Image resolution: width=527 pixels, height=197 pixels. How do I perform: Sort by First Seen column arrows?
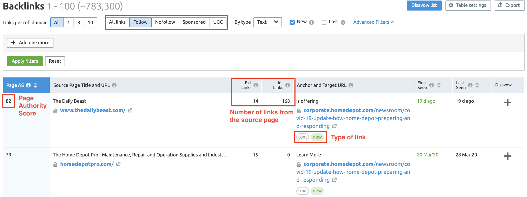(x=439, y=85)
